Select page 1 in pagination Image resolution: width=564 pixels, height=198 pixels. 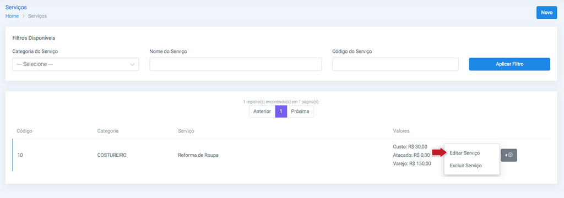click(281, 112)
